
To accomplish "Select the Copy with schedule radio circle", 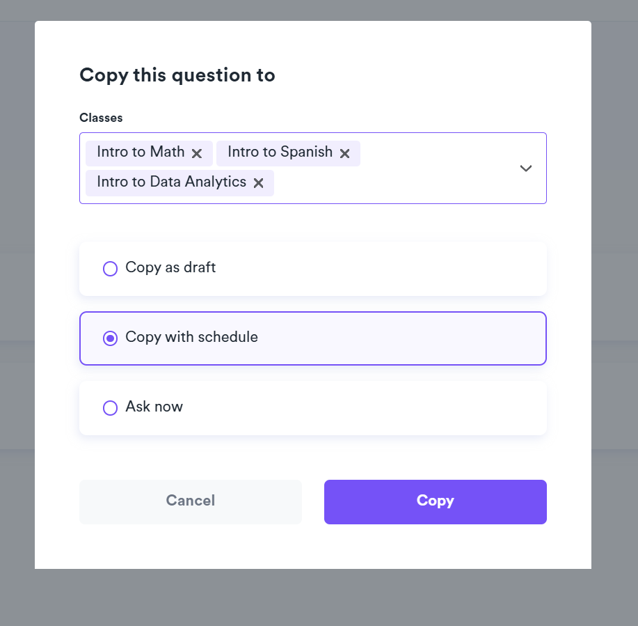I will [110, 338].
